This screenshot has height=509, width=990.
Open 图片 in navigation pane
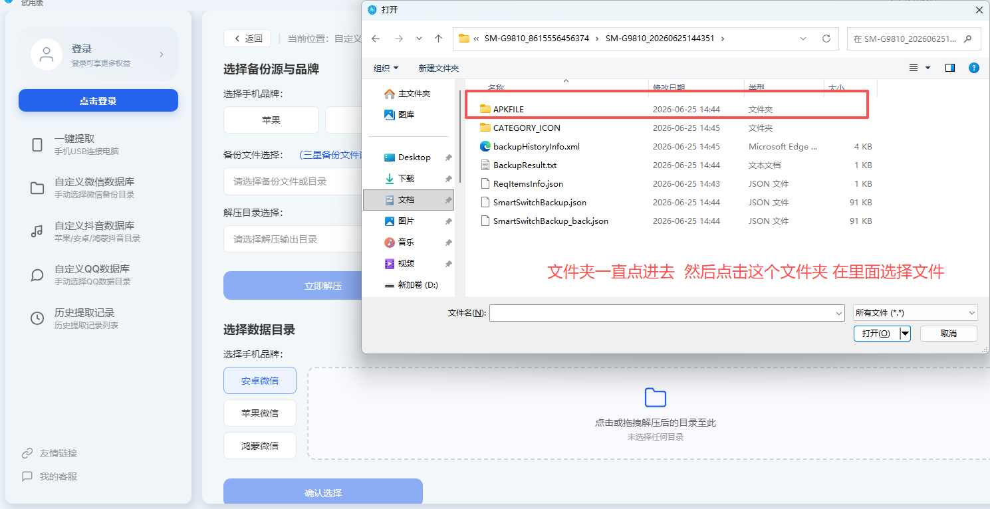400,221
